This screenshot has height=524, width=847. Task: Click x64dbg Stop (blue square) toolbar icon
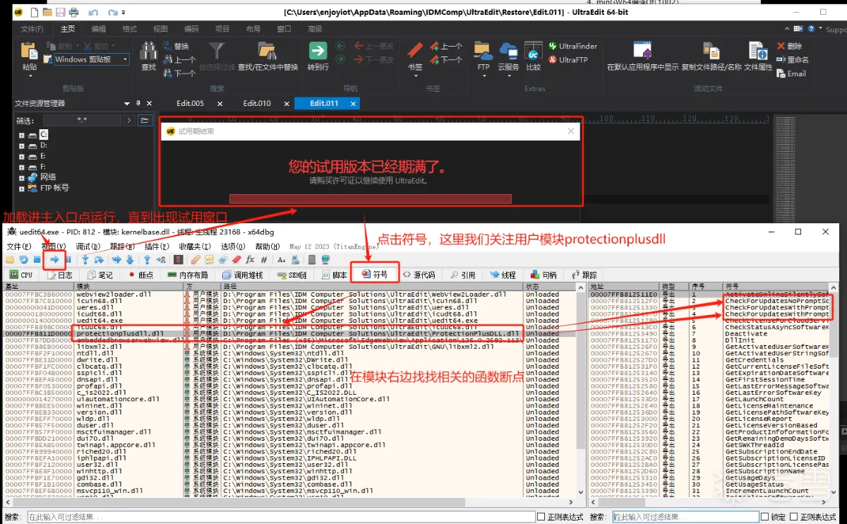tap(37, 259)
